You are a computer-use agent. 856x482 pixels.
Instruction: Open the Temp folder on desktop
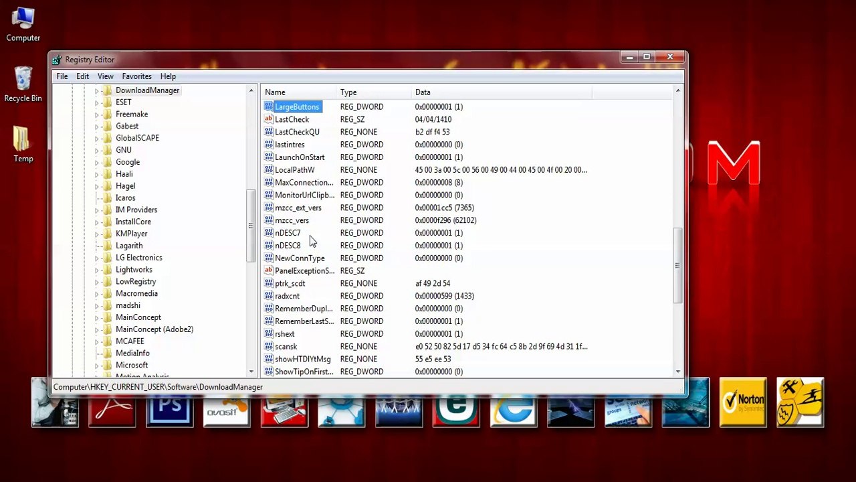pyautogui.click(x=23, y=144)
